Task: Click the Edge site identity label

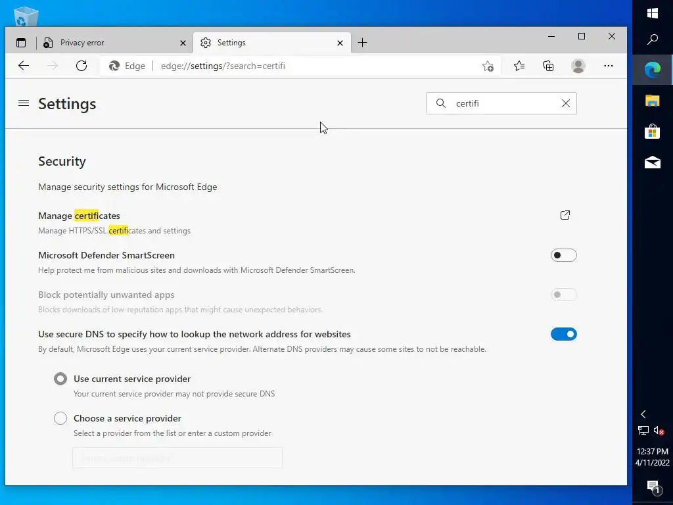Action: point(128,66)
